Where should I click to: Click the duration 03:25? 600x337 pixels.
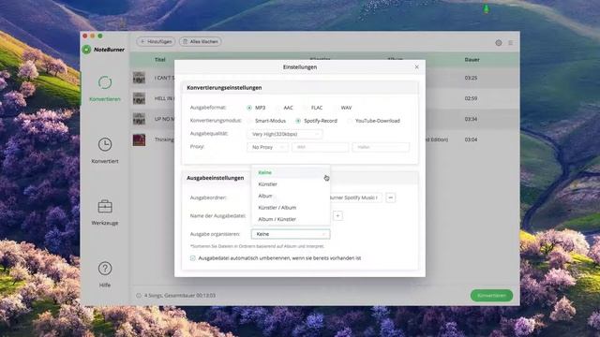tap(471, 78)
